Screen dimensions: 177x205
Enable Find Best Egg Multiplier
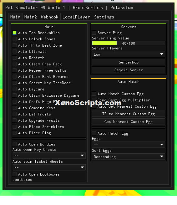pos(94,100)
